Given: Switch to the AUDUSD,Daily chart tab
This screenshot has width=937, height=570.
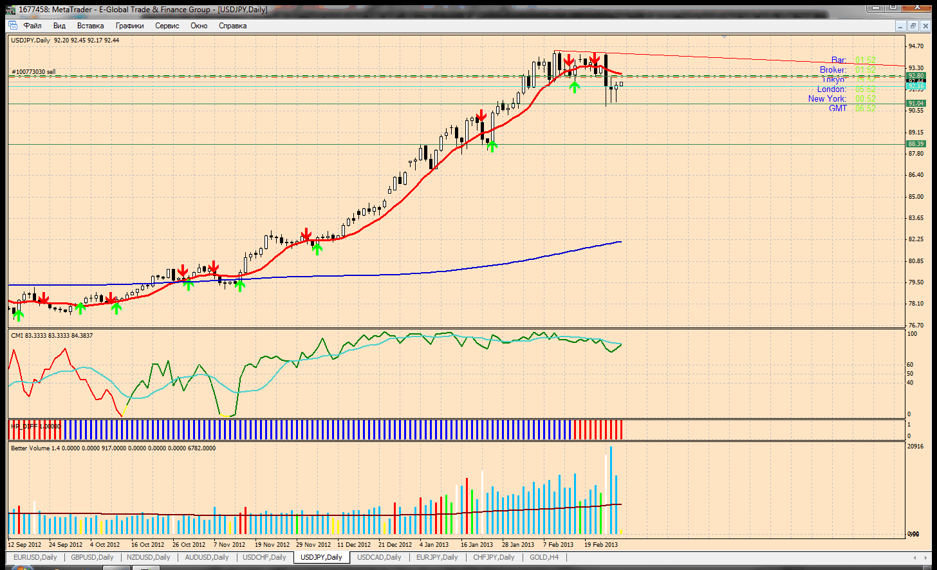Looking at the screenshot, I should pos(207,557).
